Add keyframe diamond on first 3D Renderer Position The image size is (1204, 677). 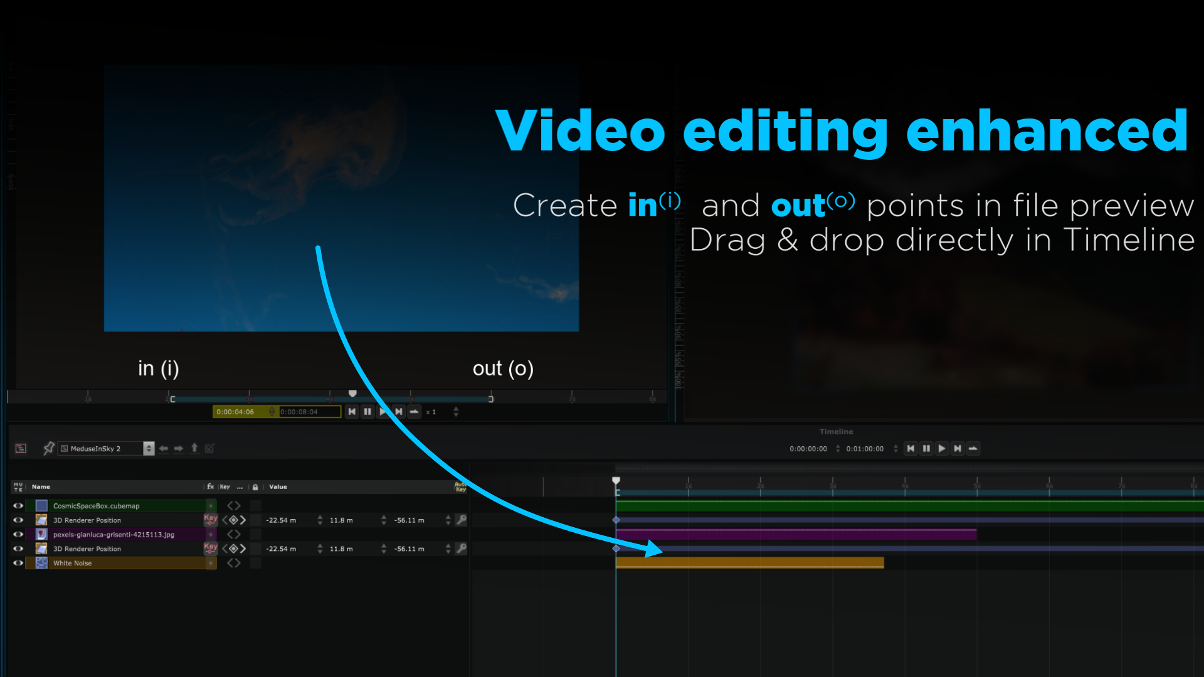[233, 520]
